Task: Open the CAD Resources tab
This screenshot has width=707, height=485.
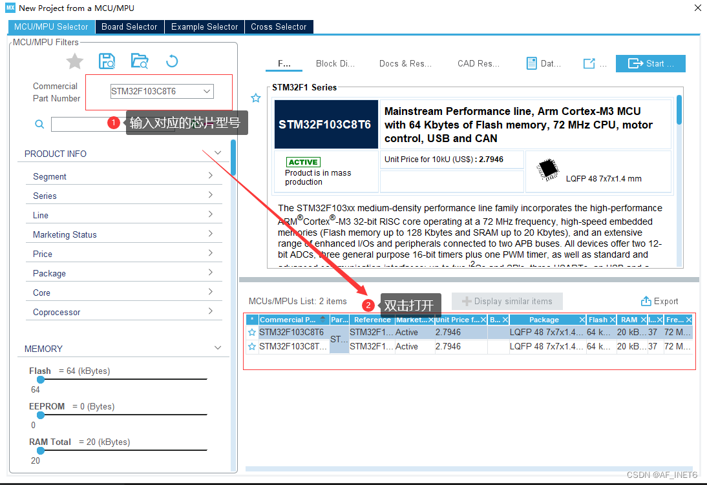Action: point(478,63)
